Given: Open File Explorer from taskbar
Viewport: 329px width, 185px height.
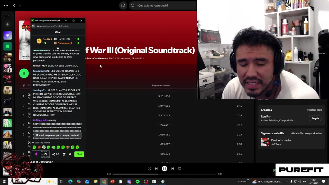Looking at the screenshot, I should (95, 182).
